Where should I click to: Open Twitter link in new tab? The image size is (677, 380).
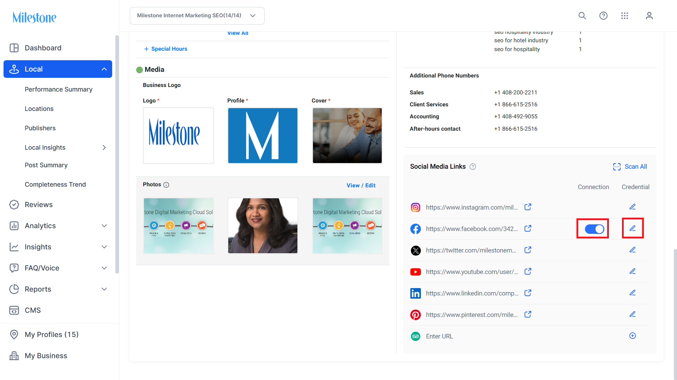(x=528, y=250)
